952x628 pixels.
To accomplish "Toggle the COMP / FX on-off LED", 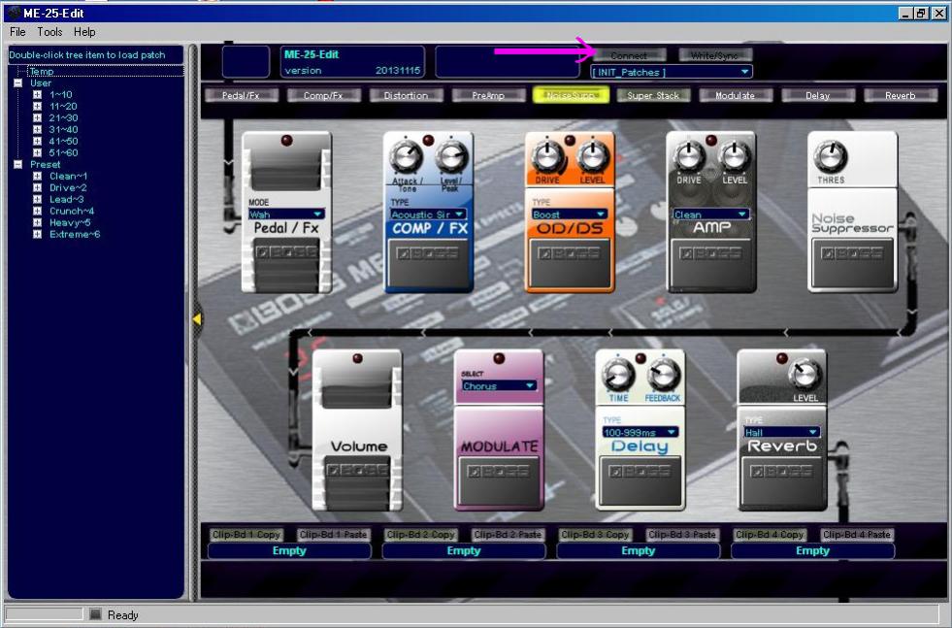I will click(x=428, y=141).
